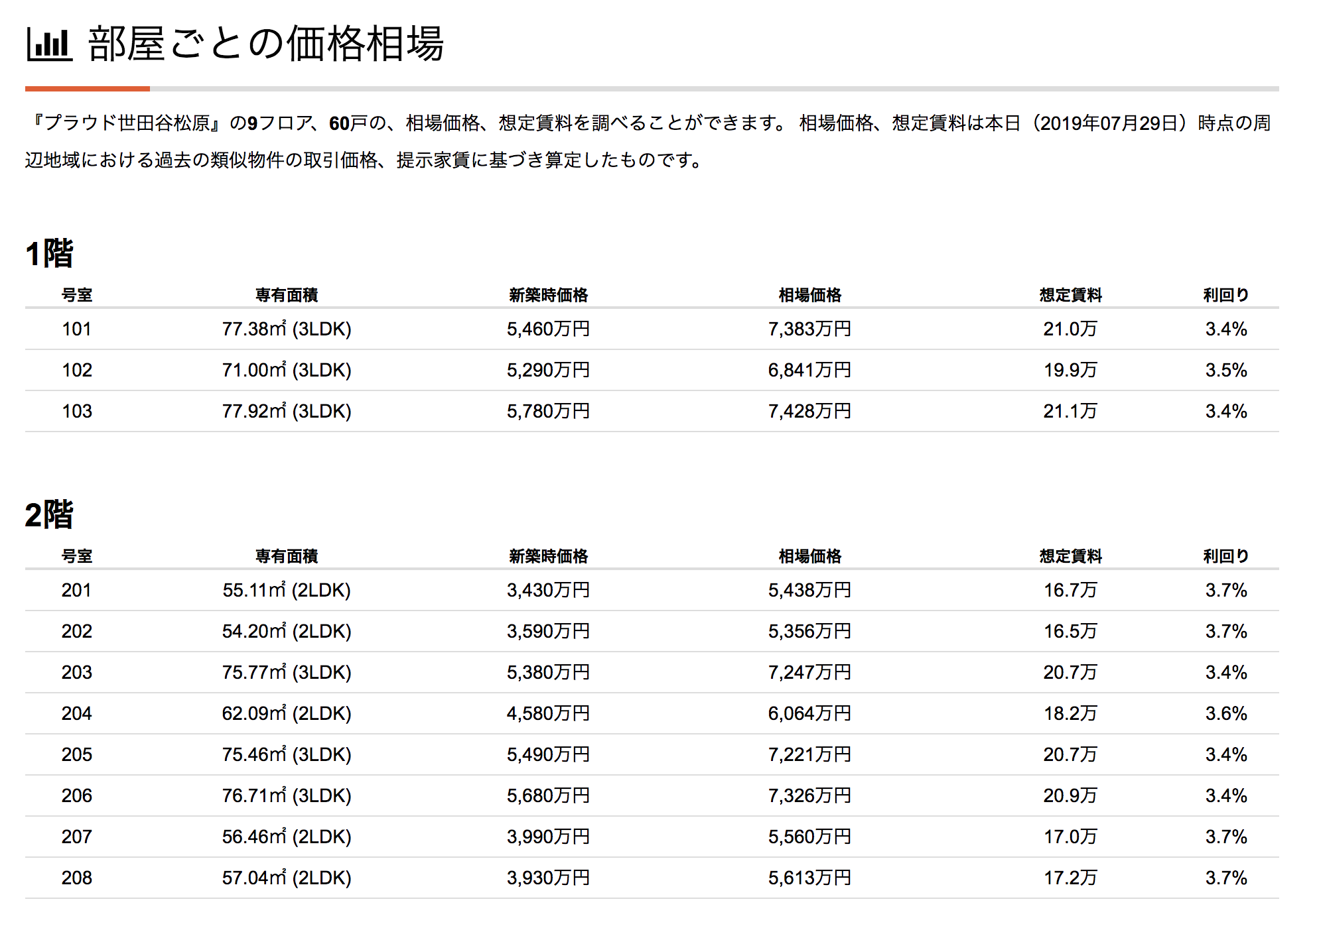Click the bar chart icon beside the heading
Viewport: 1319px width, 936px height.
point(49,44)
